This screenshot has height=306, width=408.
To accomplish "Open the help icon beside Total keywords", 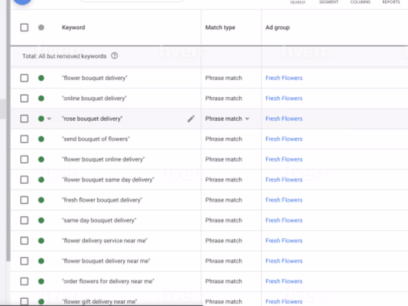I will tap(115, 56).
